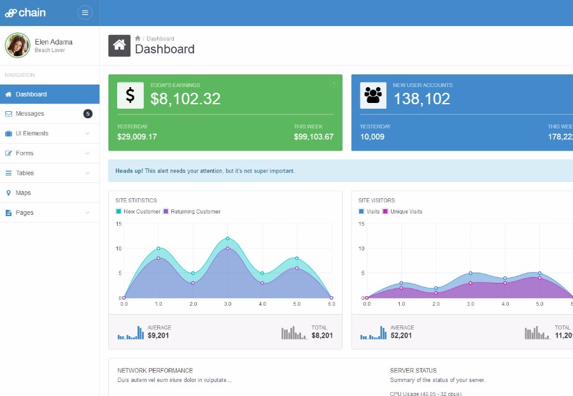The height and width of the screenshot is (396, 573).
Task: Select Dashboard in the navigation
Action: [50, 94]
